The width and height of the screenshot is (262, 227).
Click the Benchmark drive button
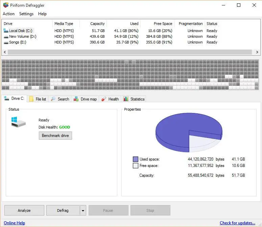pos(55,136)
